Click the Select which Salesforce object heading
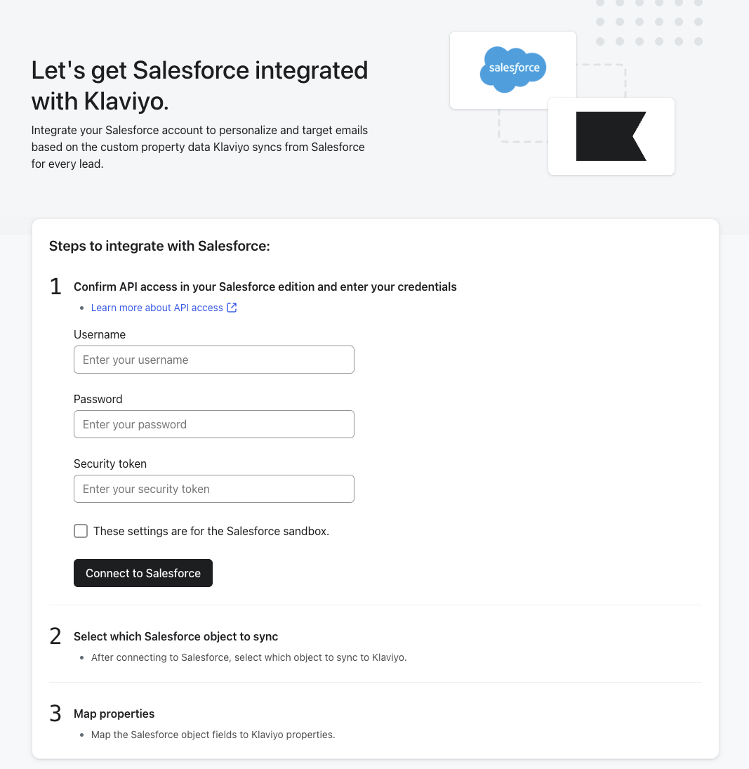 point(176,636)
